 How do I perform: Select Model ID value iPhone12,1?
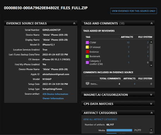click(48, 45)
